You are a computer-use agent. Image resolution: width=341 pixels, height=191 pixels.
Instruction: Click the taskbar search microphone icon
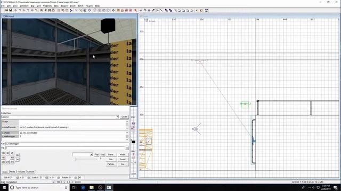click(66, 187)
